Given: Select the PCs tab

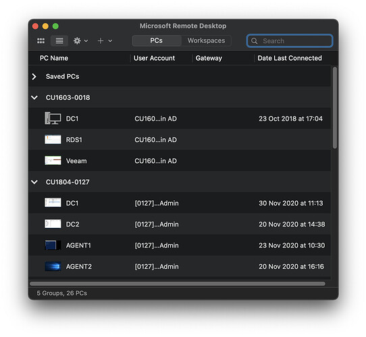Looking at the screenshot, I should [x=157, y=40].
